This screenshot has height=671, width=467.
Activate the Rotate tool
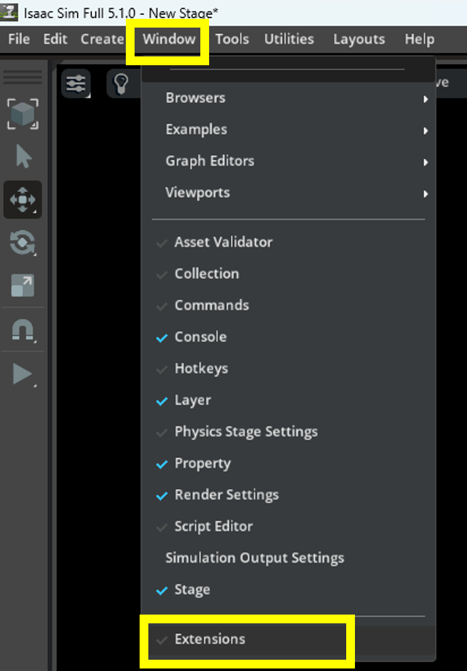23,243
